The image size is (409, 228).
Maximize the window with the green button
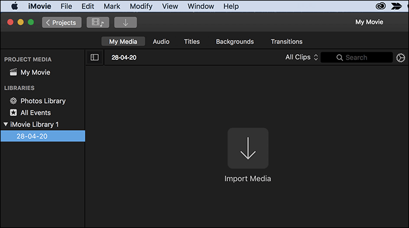31,22
